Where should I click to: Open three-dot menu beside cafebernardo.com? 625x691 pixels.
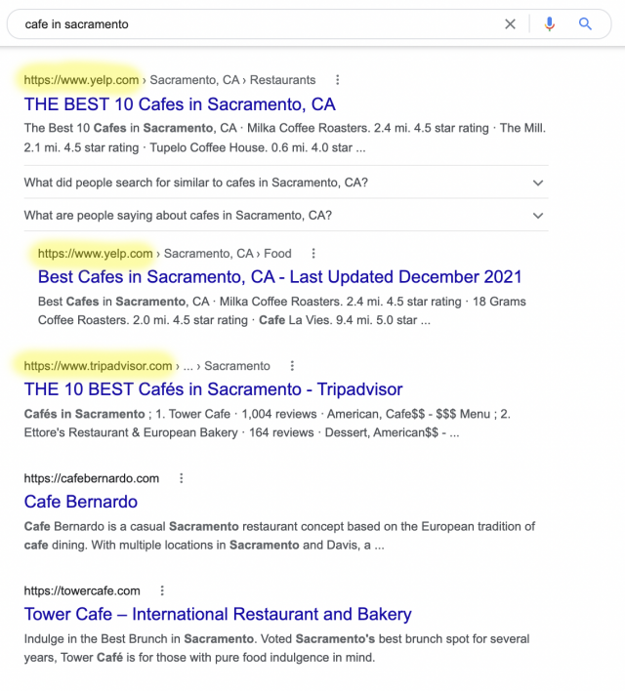tap(181, 478)
